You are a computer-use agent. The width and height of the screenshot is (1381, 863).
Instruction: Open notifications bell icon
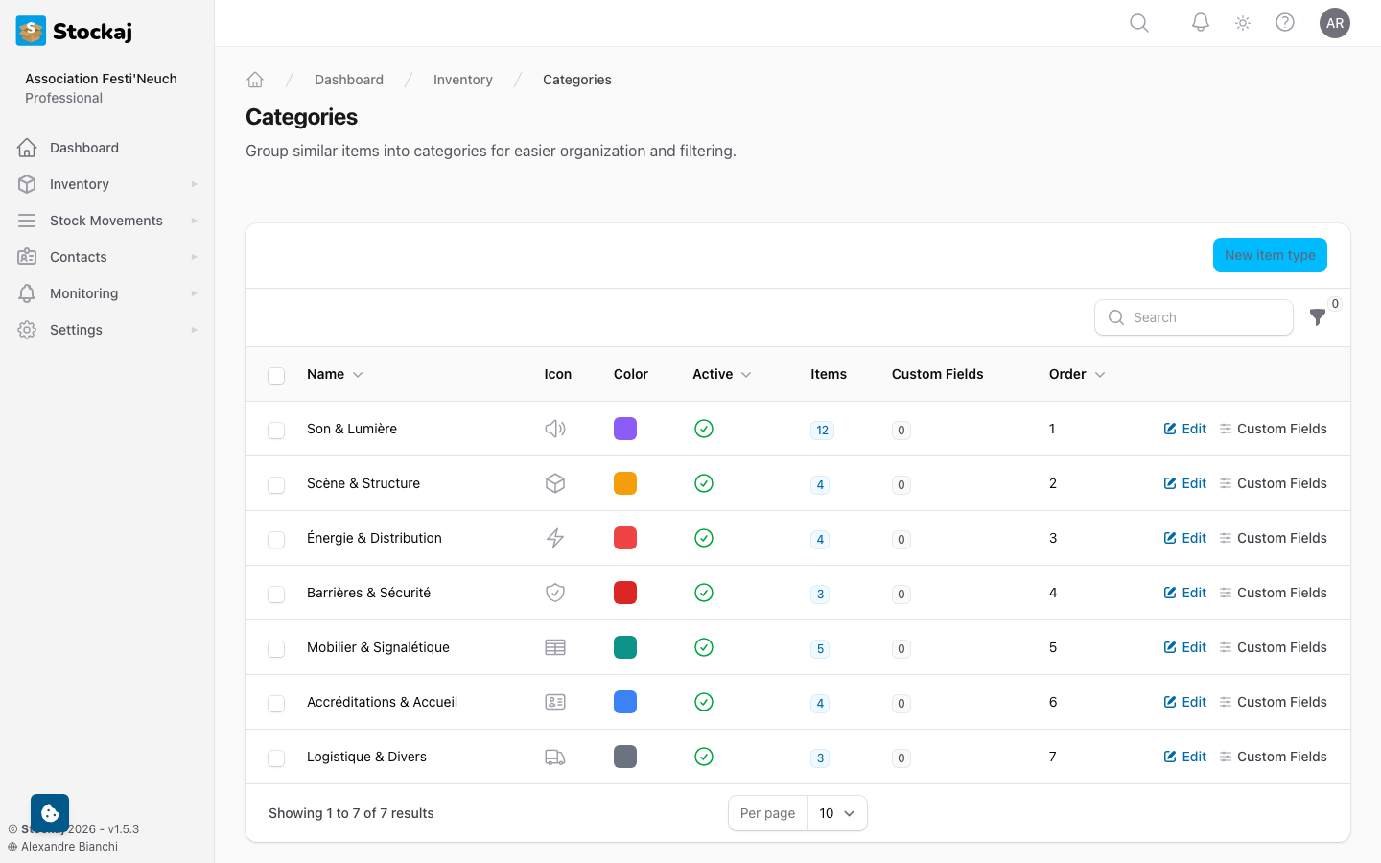[1201, 23]
